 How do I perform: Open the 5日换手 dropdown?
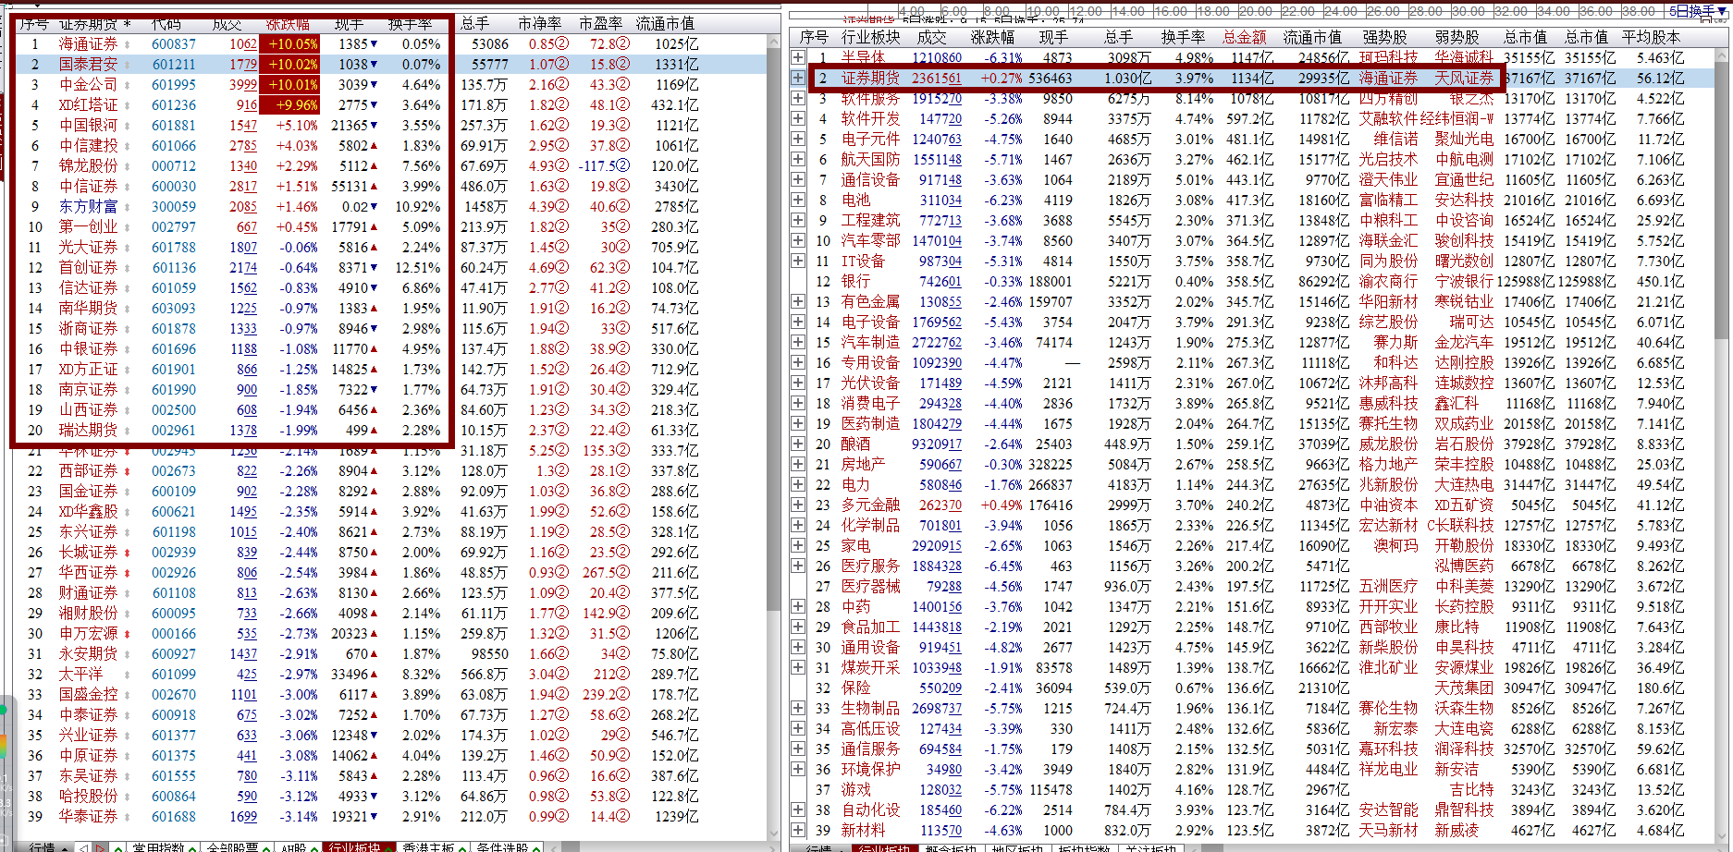coord(1699,11)
